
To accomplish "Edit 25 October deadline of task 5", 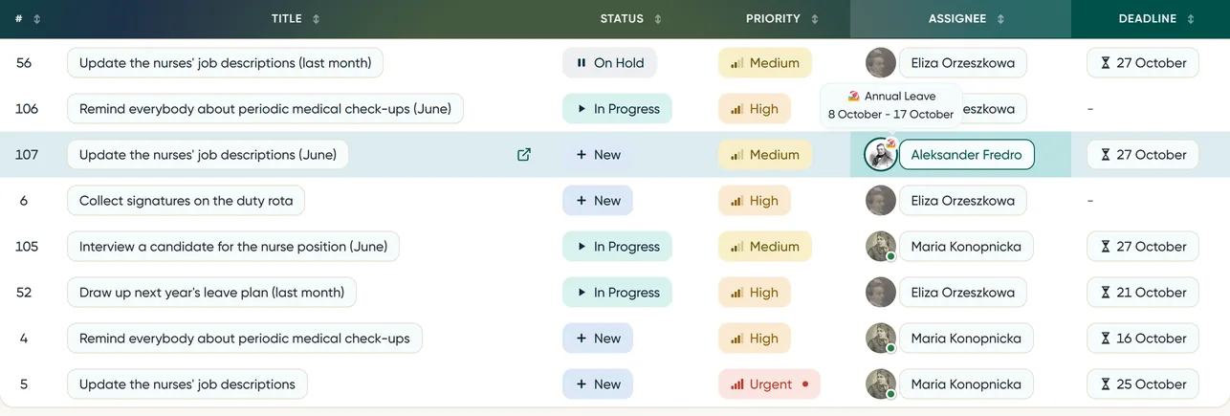I will pyautogui.click(x=1143, y=384).
